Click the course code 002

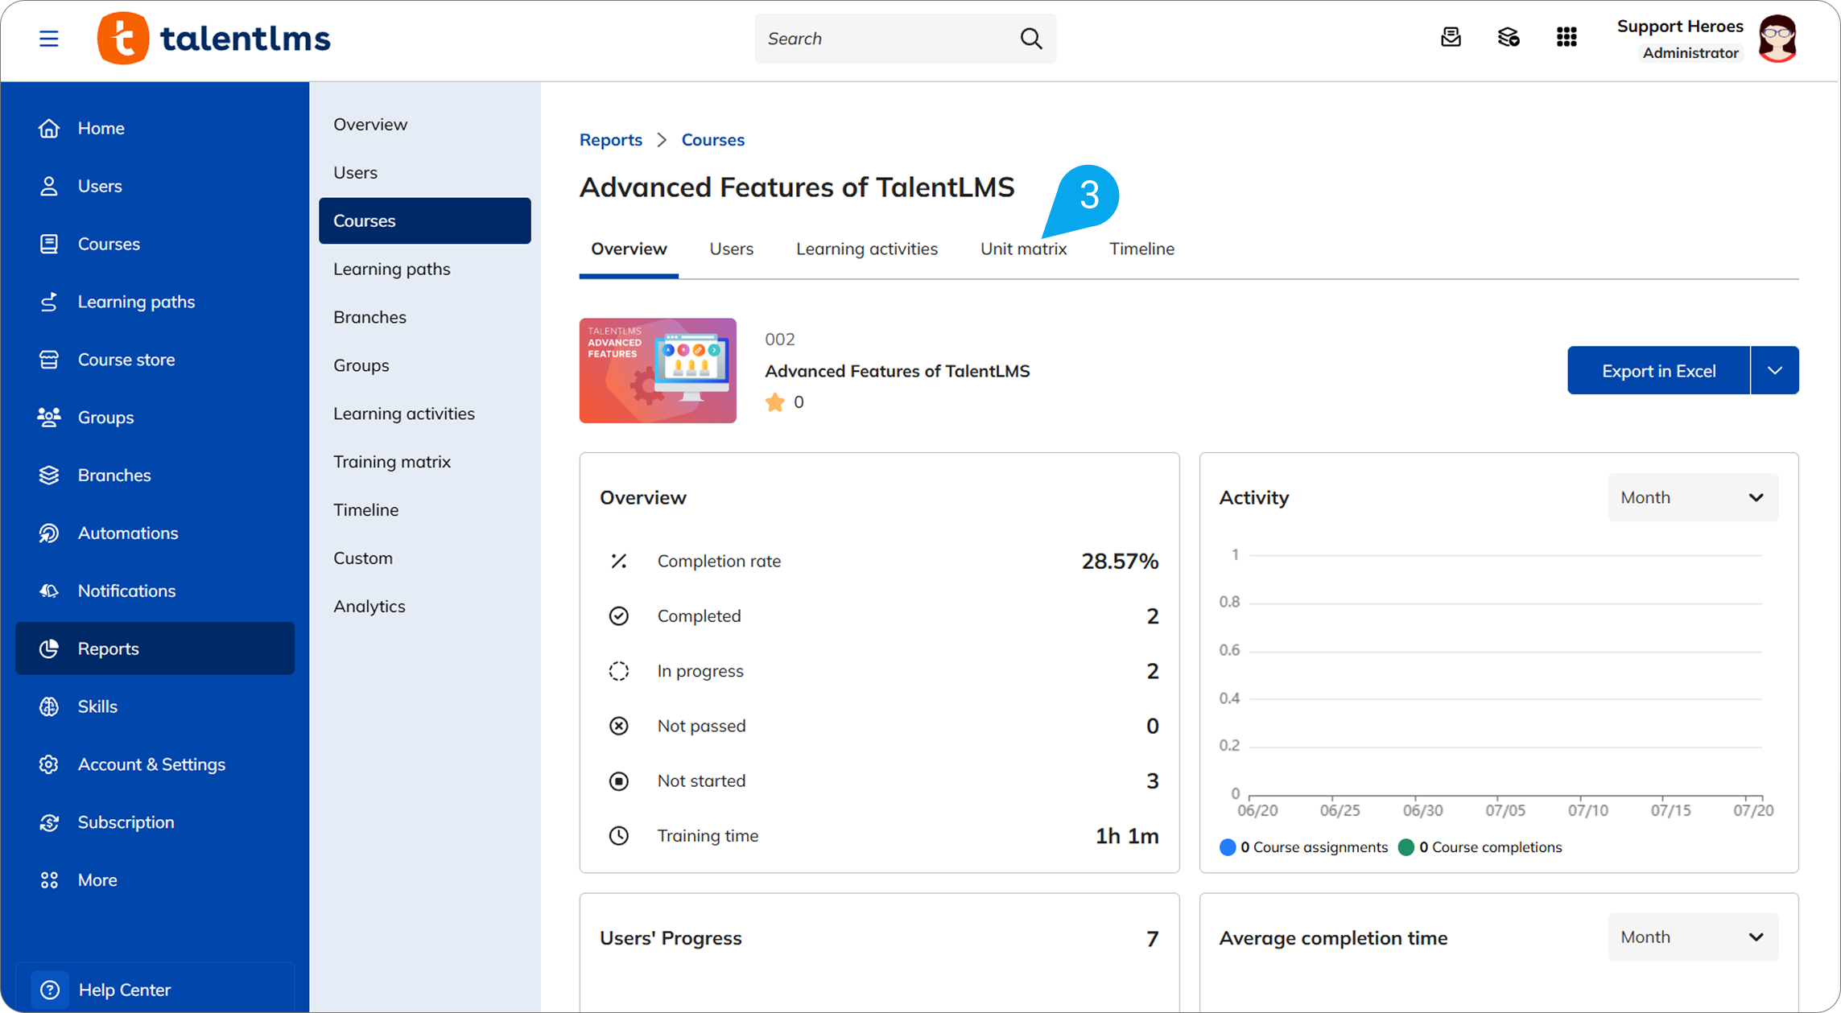click(x=780, y=340)
